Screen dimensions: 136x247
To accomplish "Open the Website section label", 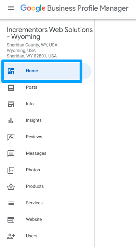I will [34, 219].
